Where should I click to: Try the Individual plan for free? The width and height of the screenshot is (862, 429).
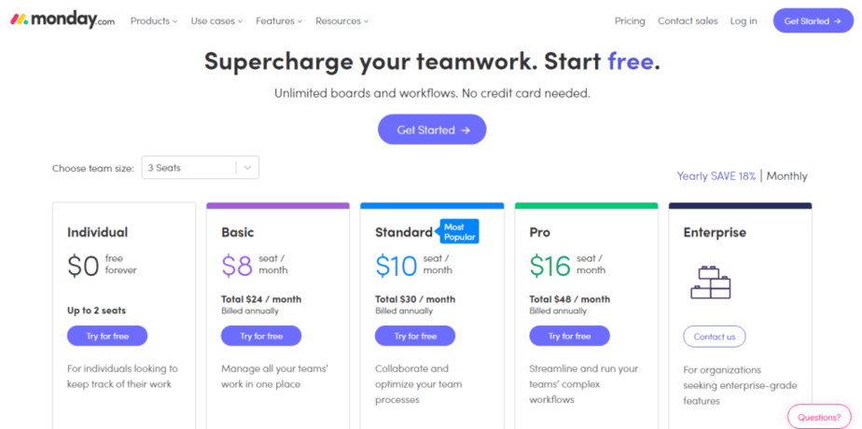[107, 336]
